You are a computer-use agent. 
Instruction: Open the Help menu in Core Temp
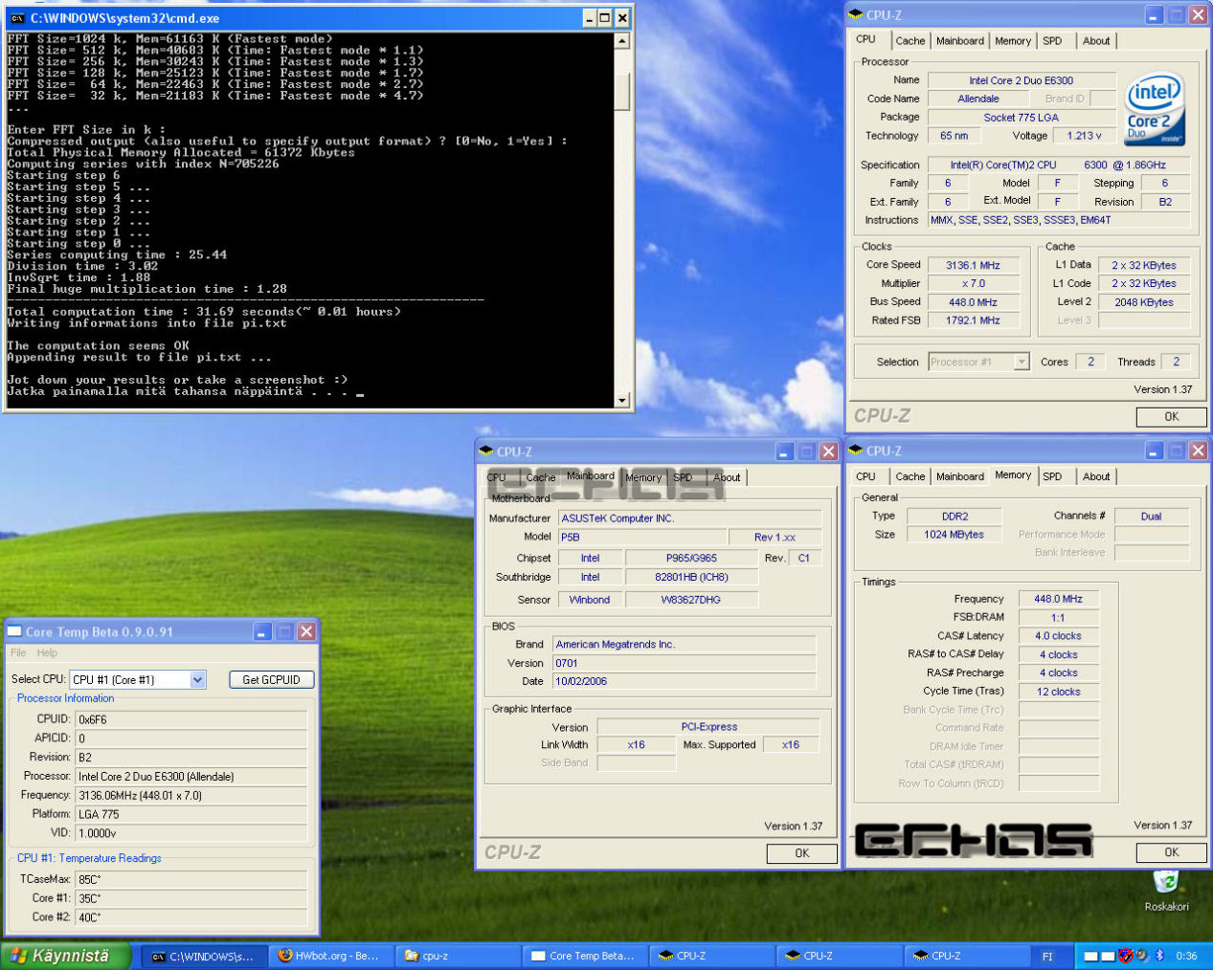click(47, 652)
